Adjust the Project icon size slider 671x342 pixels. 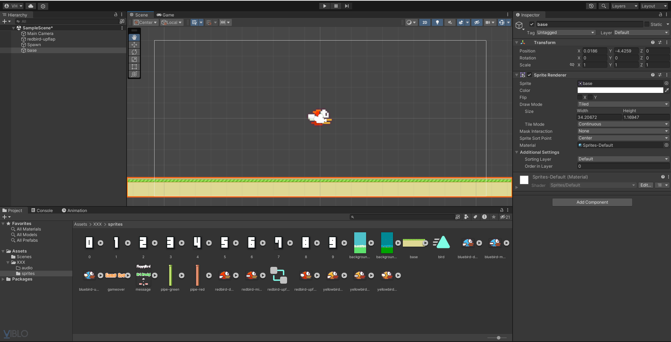point(499,338)
